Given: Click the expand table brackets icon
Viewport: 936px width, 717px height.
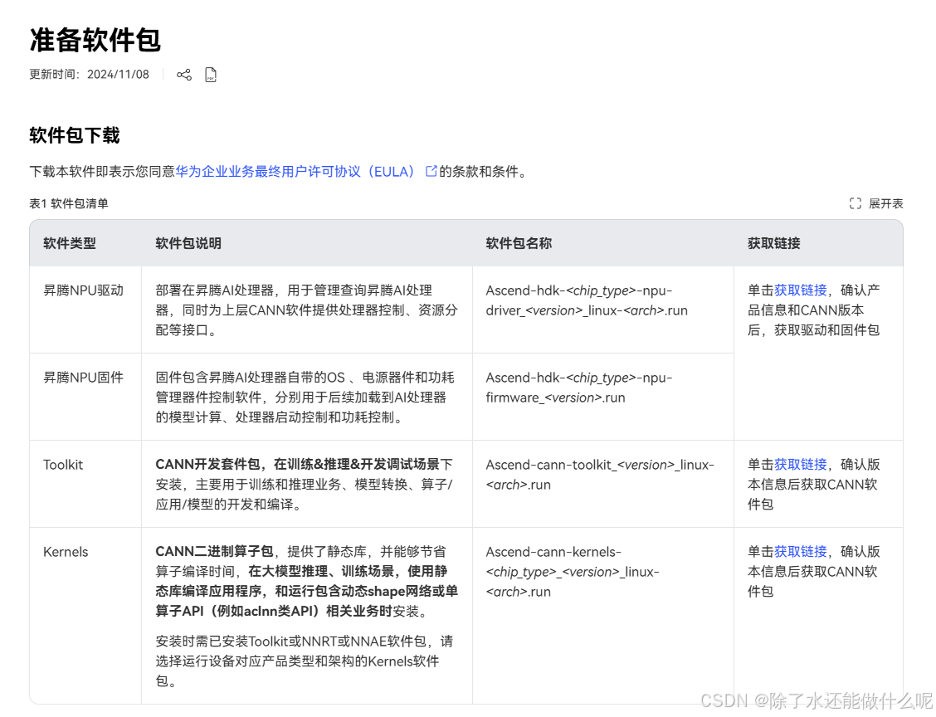Looking at the screenshot, I should (x=856, y=203).
